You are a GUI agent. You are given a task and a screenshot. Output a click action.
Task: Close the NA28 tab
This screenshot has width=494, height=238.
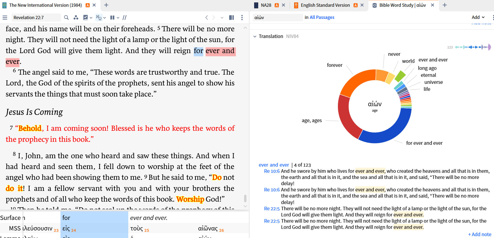tap(283, 5)
